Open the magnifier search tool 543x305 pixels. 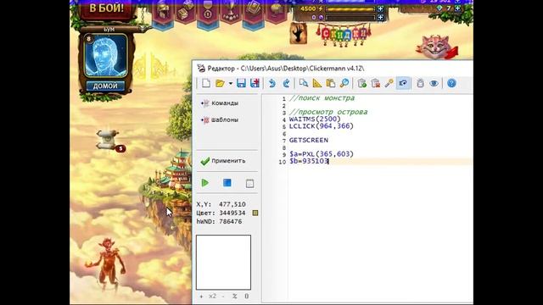pyautogui.click(x=344, y=83)
